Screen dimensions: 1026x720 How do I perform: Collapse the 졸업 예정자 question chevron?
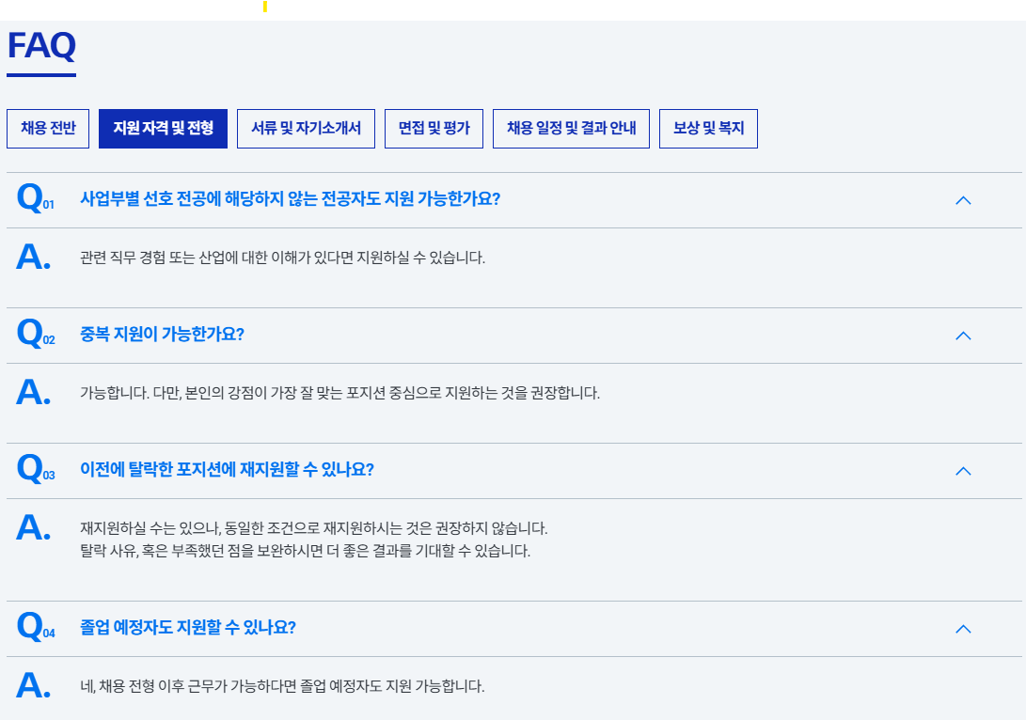tap(963, 629)
